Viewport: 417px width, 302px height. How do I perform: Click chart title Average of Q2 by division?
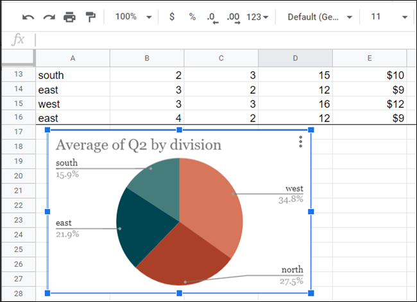[x=139, y=145]
